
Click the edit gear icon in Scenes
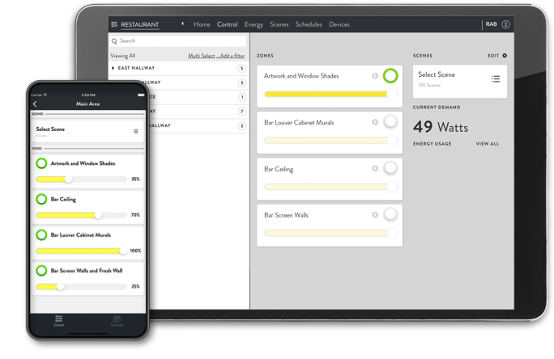click(x=505, y=56)
